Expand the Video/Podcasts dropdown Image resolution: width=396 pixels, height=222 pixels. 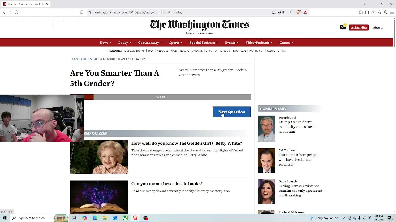pos(259,43)
